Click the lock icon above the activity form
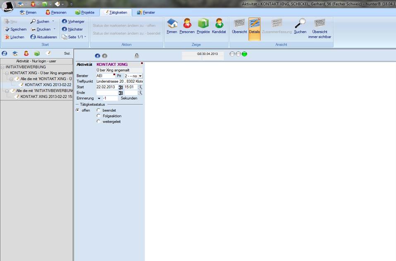This screenshot has width=396, height=261. click(x=137, y=56)
